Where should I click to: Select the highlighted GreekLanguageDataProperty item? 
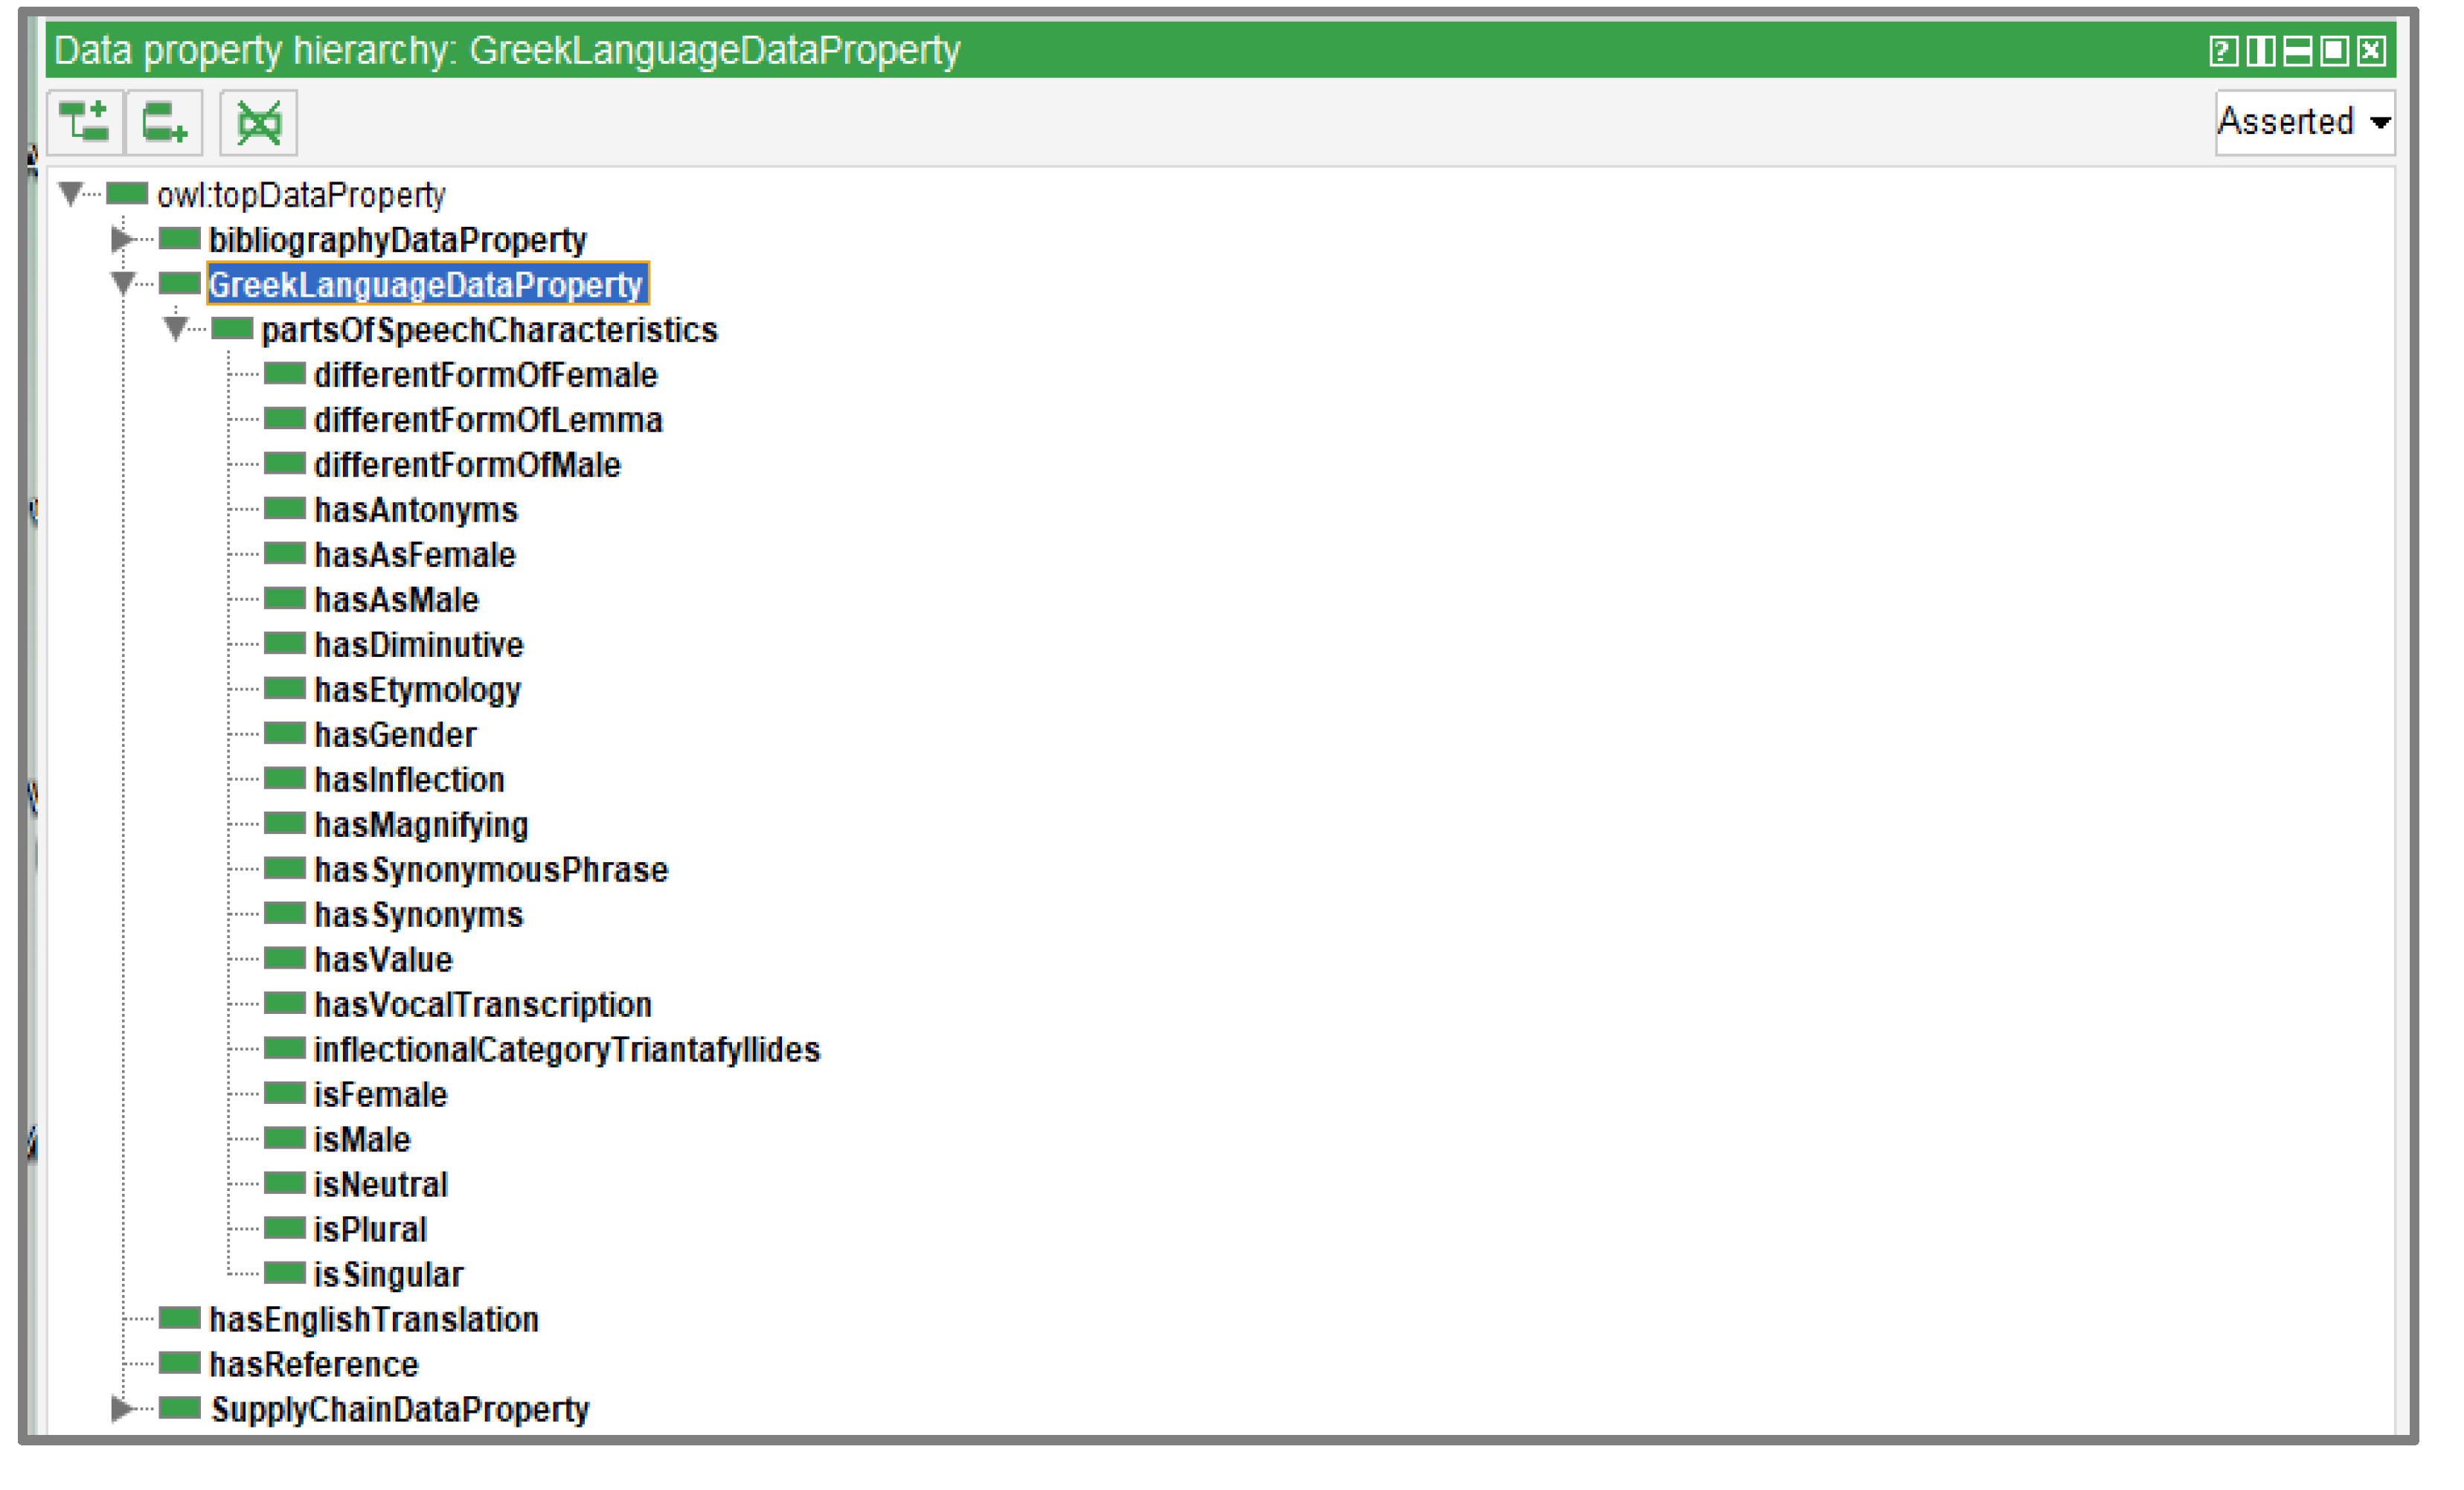(x=427, y=285)
